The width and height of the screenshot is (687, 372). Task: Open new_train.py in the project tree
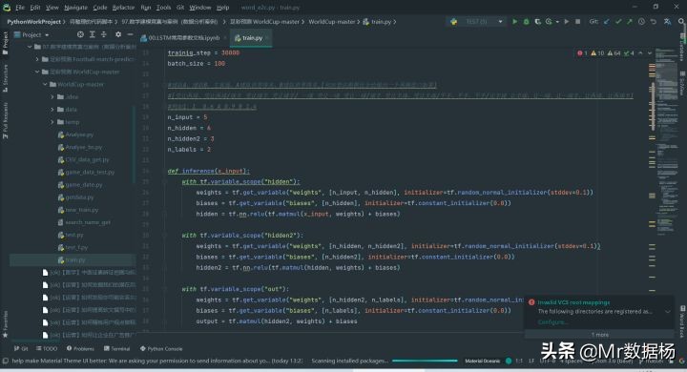point(78,210)
